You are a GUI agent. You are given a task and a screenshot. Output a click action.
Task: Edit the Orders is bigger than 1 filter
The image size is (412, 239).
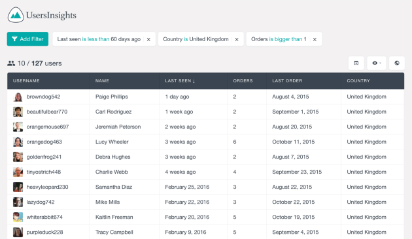[279, 39]
